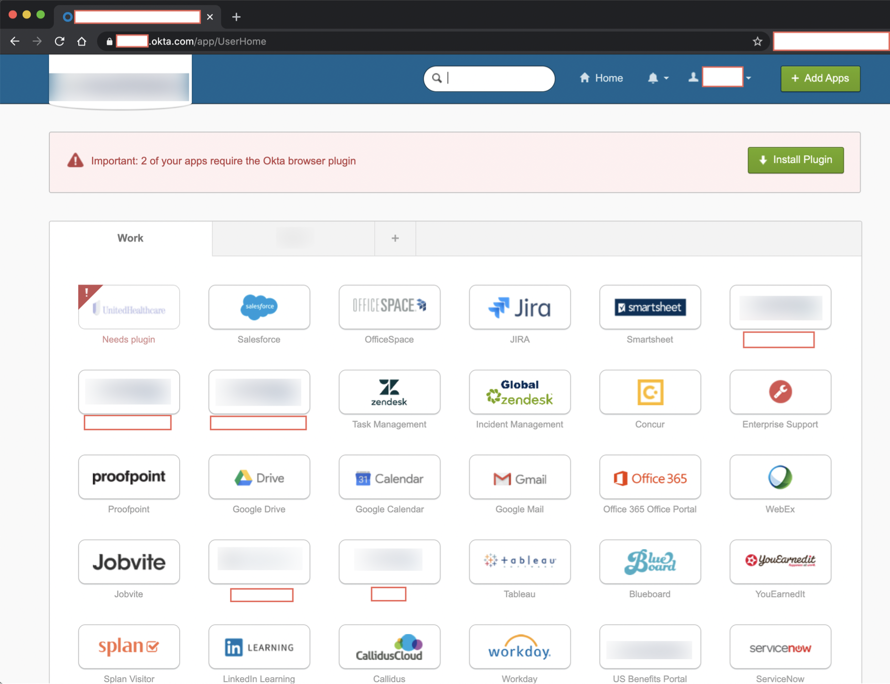This screenshot has width=890, height=684.
Task: Switch to the blurred second tab
Action: 293,238
